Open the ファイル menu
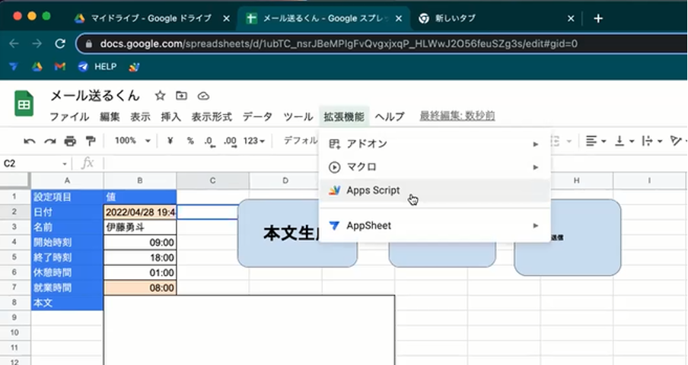Viewport: 688px width, 365px height. pyautogui.click(x=69, y=116)
